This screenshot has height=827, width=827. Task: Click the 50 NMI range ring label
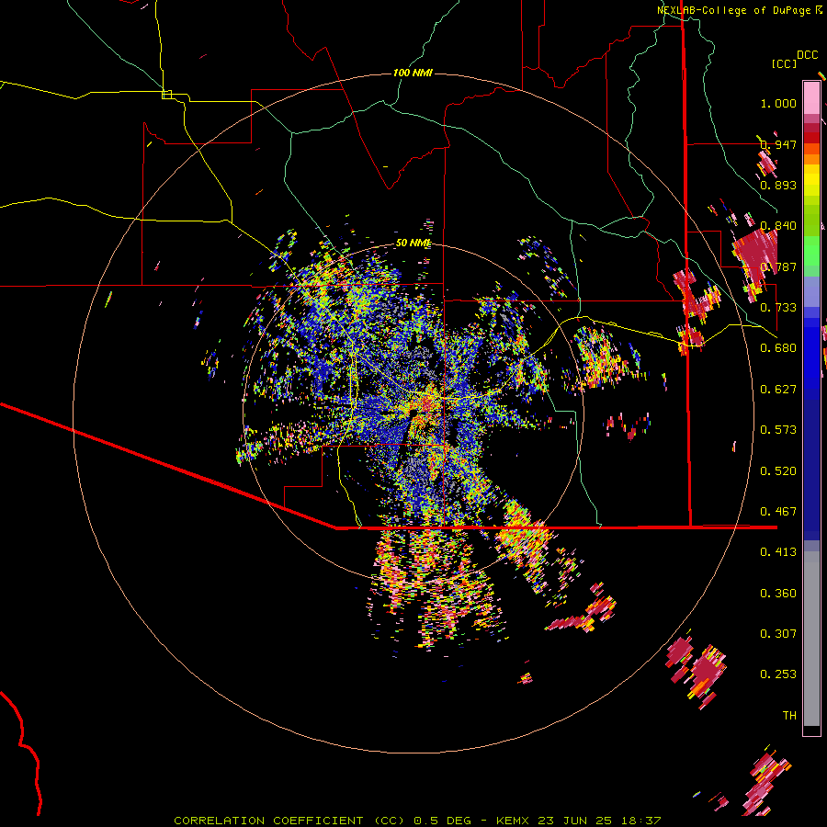[413, 244]
